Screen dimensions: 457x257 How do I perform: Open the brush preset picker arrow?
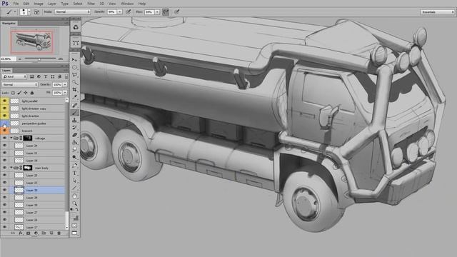29,12
